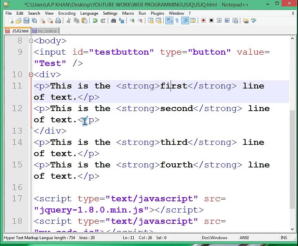Screen dimensions: 298x246
Task: Click the Close All toolbar icon
Action: point(50,20)
